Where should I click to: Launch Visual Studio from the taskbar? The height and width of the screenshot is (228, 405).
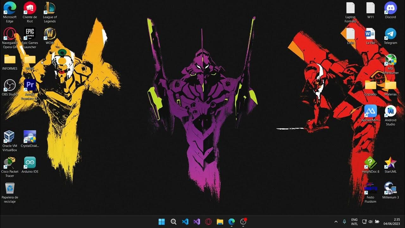tap(197, 222)
